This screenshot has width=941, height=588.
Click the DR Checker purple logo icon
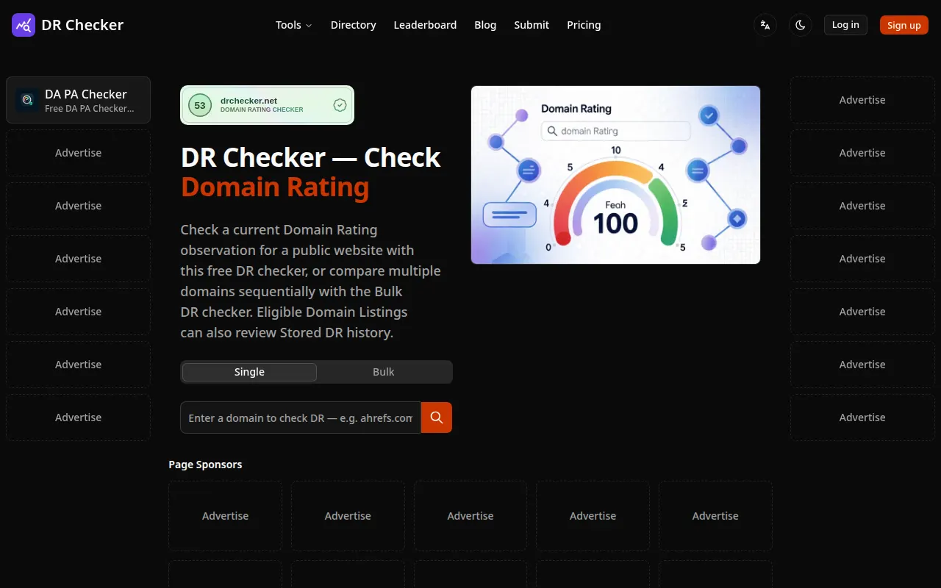click(24, 25)
